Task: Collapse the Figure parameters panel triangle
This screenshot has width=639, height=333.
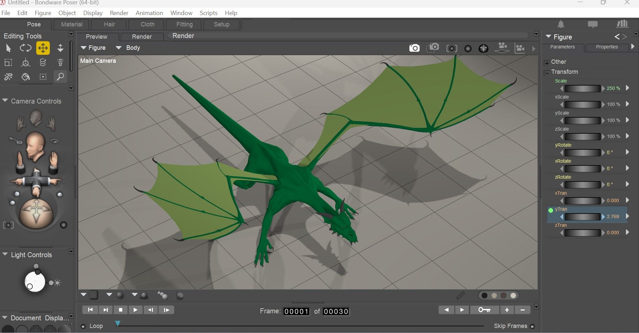Action: [x=548, y=36]
